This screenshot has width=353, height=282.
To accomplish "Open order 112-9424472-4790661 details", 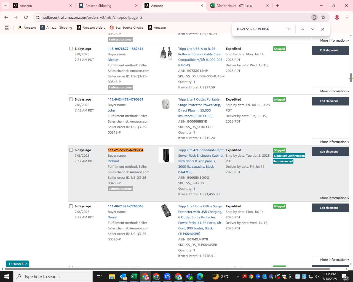I will tap(125, 99).
